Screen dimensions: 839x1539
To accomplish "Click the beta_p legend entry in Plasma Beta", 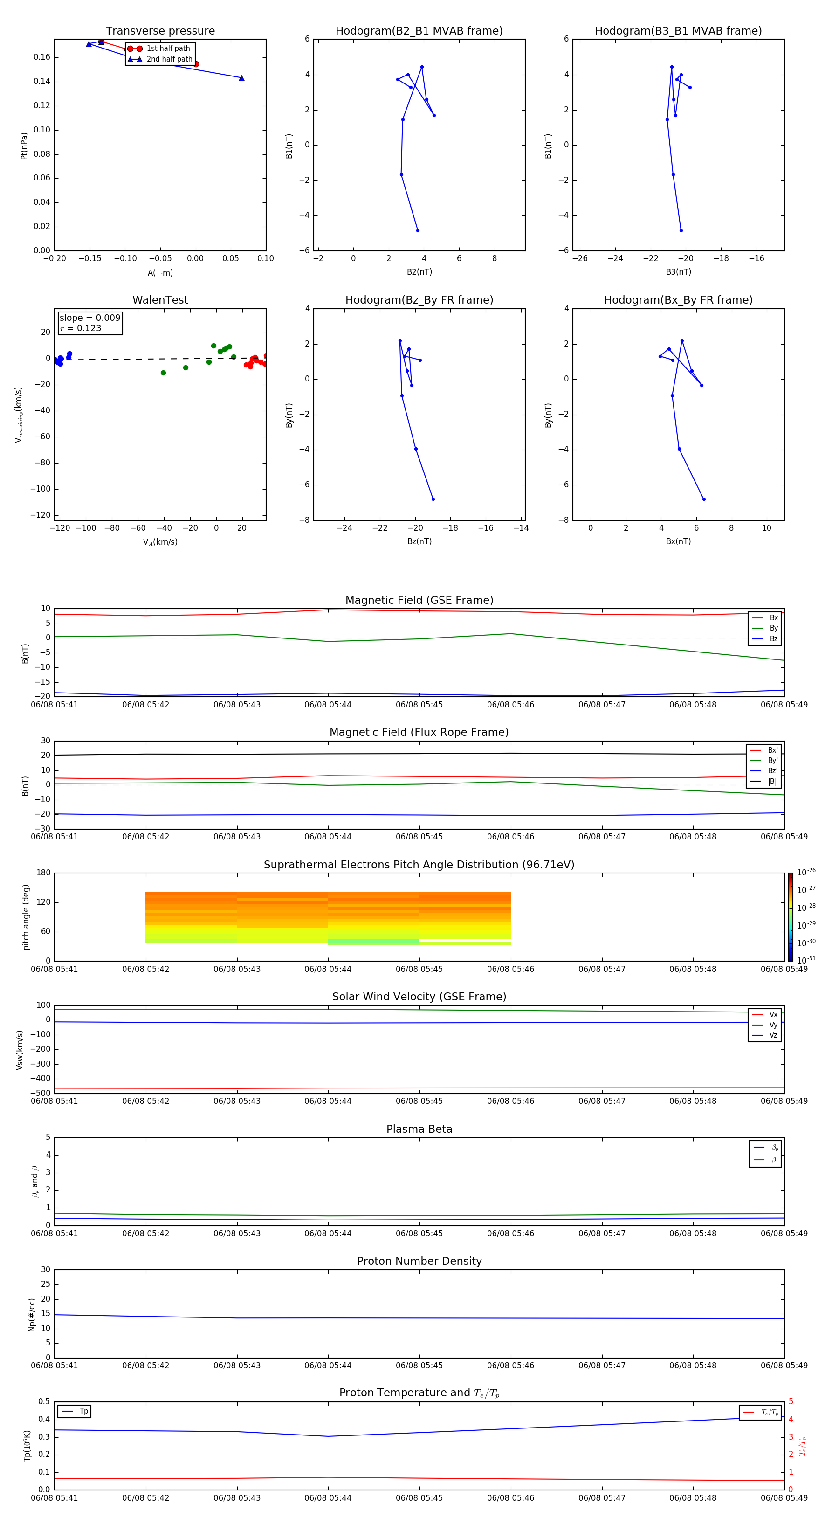I will [x=765, y=1148].
